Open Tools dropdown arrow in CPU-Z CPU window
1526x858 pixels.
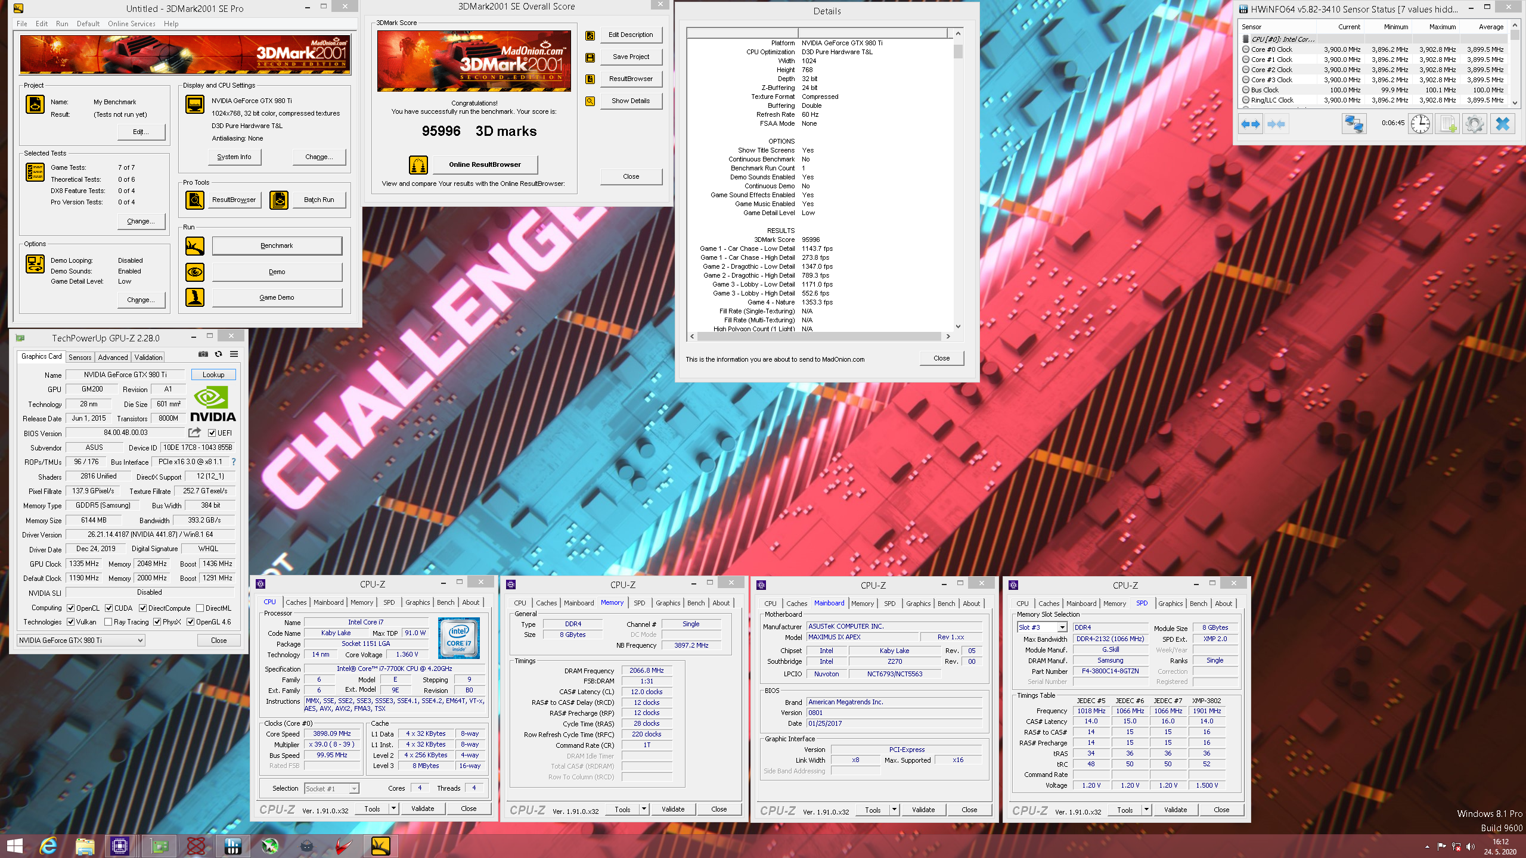[x=393, y=809]
